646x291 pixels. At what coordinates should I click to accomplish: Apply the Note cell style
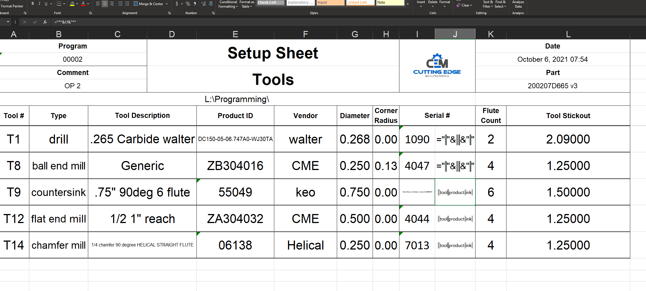click(390, 2)
